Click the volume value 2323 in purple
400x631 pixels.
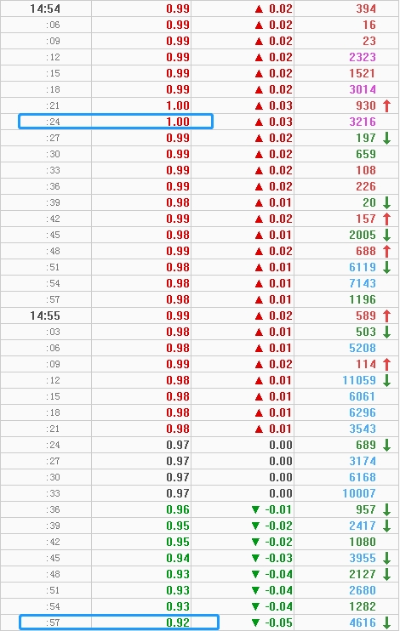[363, 57]
